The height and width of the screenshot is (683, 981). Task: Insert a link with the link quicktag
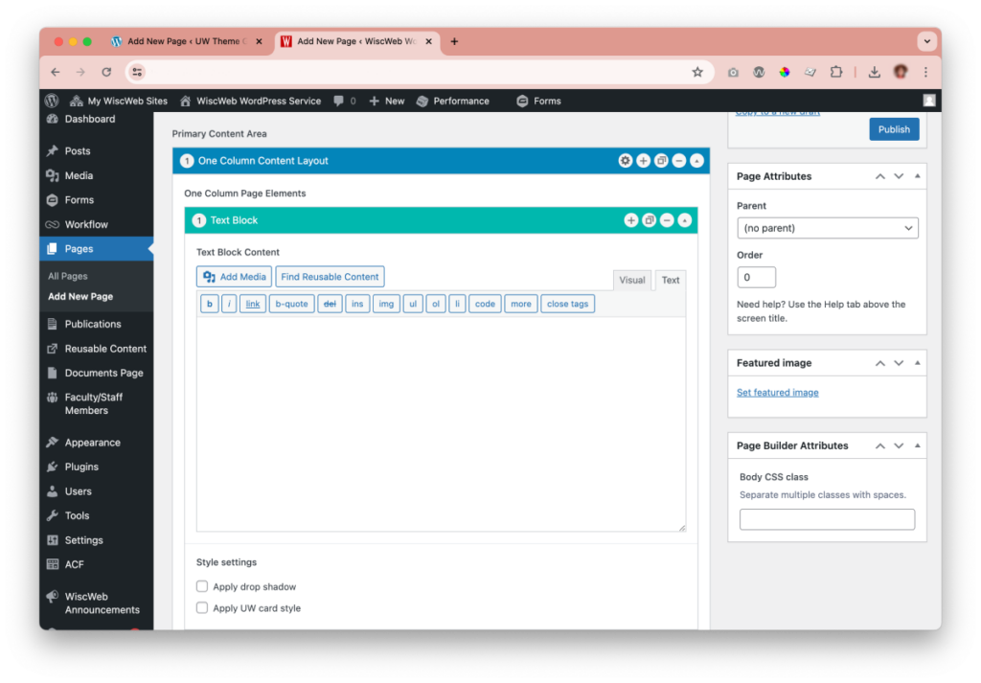(x=252, y=304)
